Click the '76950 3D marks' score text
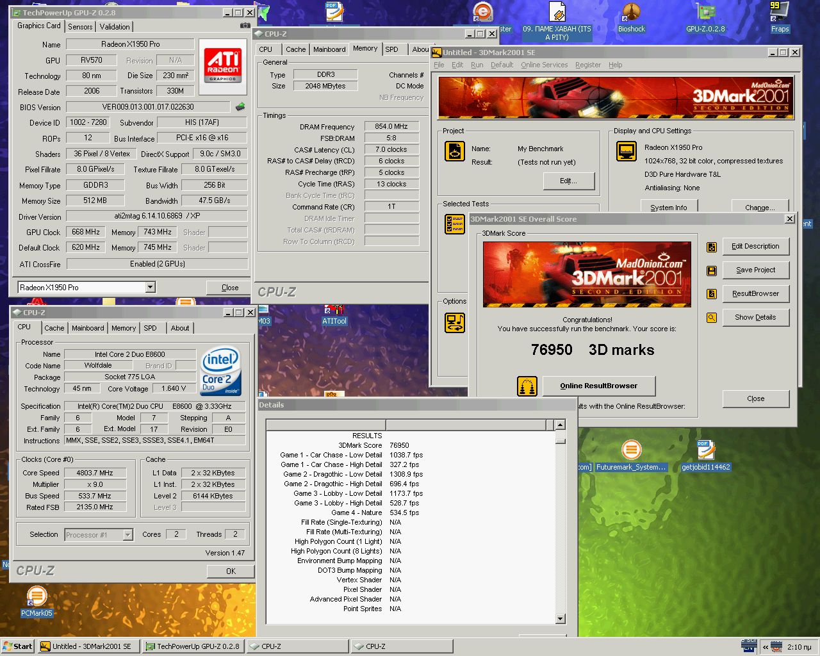The height and width of the screenshot is (656, 820). click(592, 350)
